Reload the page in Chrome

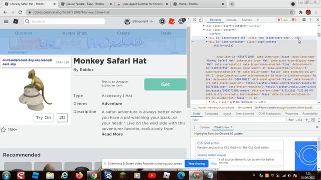(x=20, y=12)
